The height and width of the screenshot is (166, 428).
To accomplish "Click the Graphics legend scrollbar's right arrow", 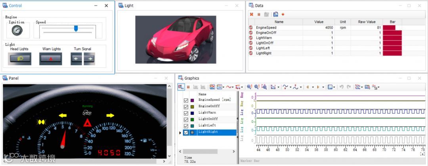I will [234, 151].
